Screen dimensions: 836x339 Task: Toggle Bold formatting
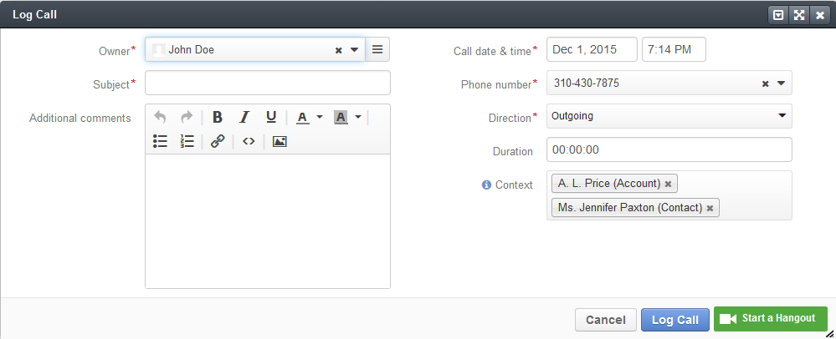point(217,117)
